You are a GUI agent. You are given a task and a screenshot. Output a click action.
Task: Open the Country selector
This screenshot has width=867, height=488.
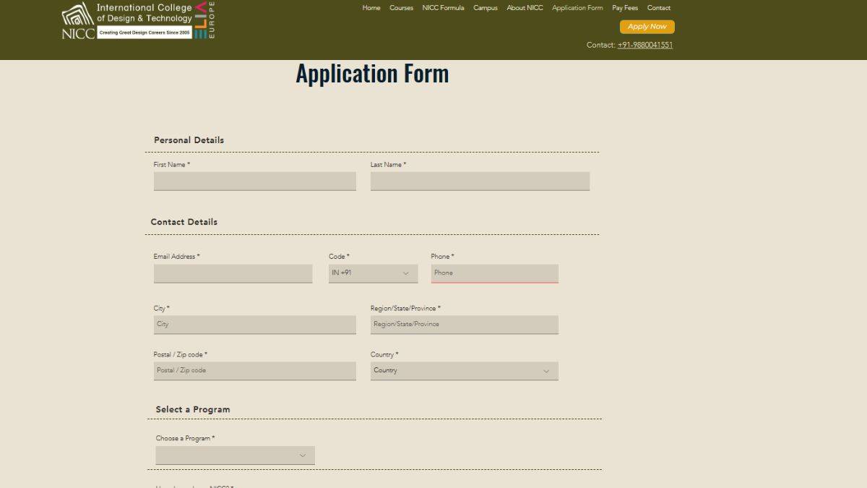coord(465,370)
